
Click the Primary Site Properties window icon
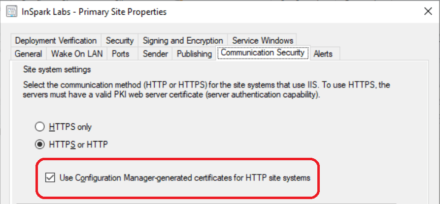pos(9,12)
